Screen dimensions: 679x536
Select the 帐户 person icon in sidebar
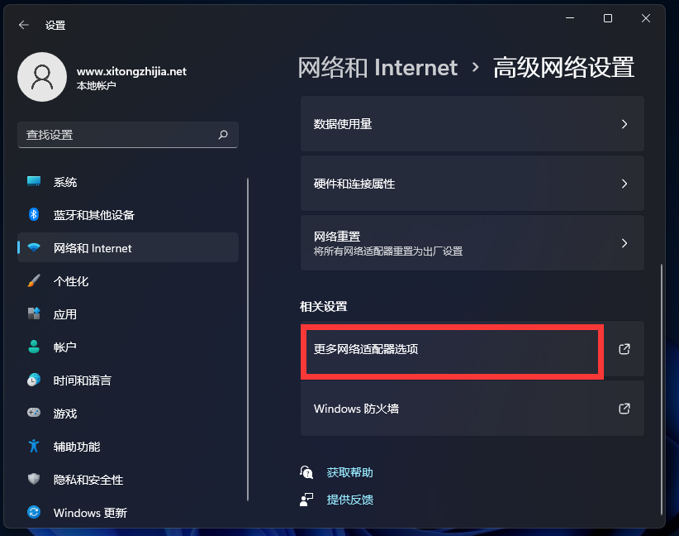(33, 347)
